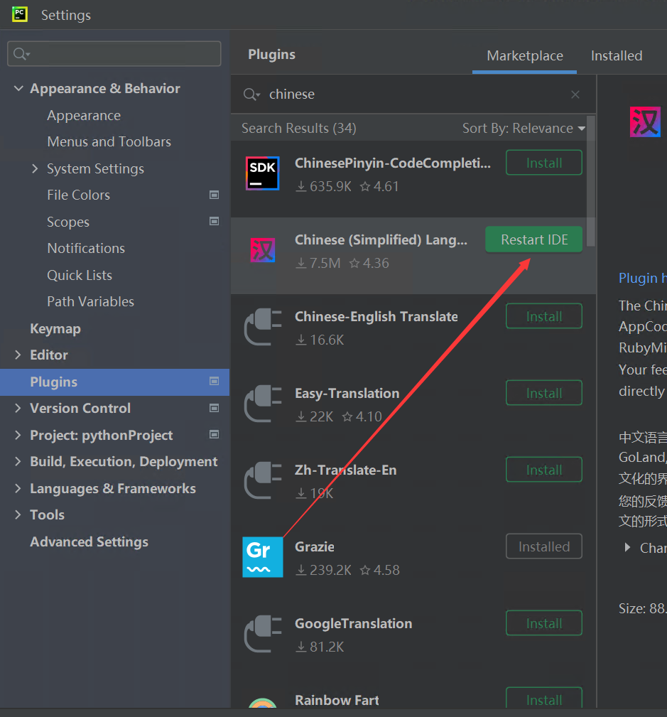The width and height of the screenshot is (667, 717).
Task: Click the project-level icon beside Version Control
Action: coord(214,408)
